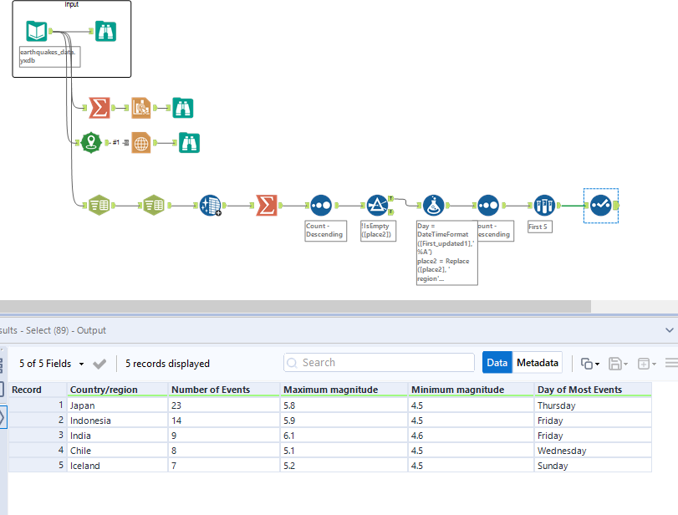Image resolution: width=678 pixels, height=515 pixels.
Task: Select the earthquakes_data Input Data tool
Action: click(x=36, y=31)
